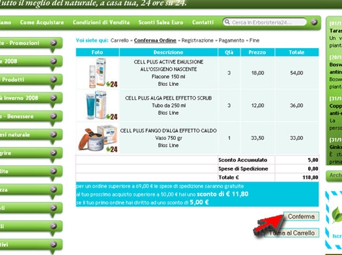This screenshot has height=255, width=342.
Task: Open the Contatti menu item
Action: point(203,22)
